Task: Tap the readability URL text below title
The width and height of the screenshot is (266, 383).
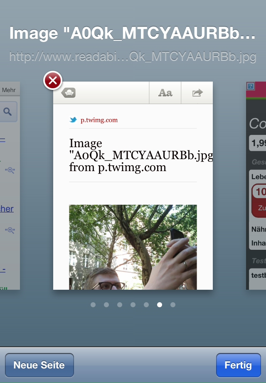Action: pos(133,57)
